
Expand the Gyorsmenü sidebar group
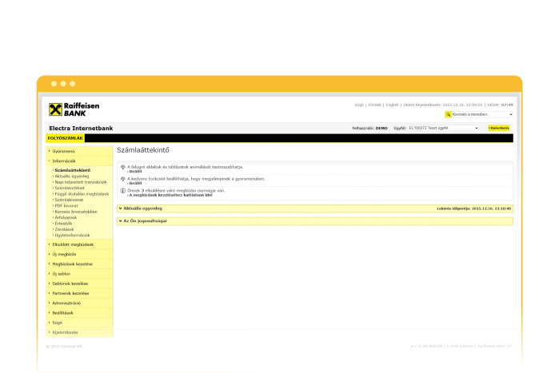pyautogui.click(x=64, y=151)
